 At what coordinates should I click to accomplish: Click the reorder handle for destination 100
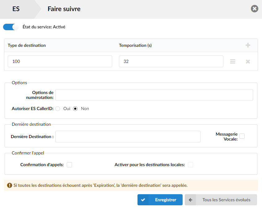[x=233, y=62]
